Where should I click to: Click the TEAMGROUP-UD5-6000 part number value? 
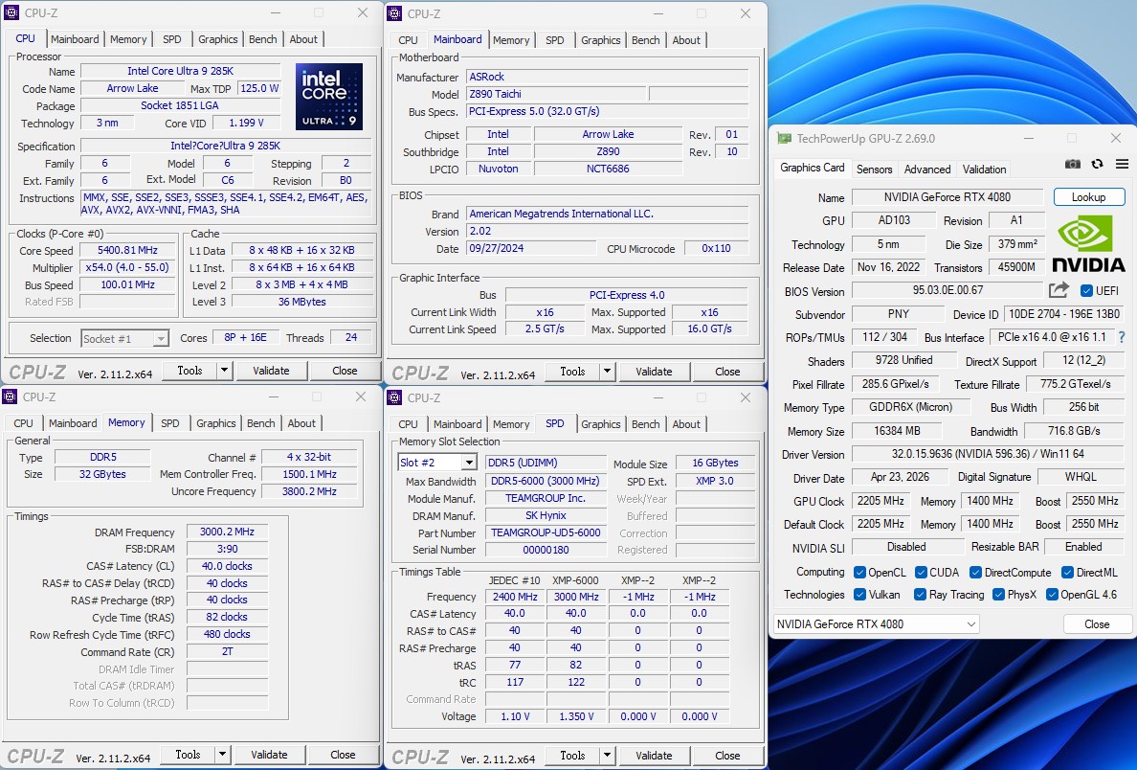coord(546,532)
